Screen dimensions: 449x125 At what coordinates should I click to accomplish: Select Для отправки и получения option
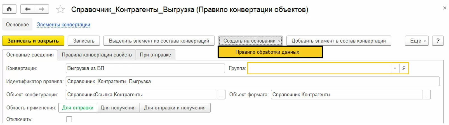[175, 108]
